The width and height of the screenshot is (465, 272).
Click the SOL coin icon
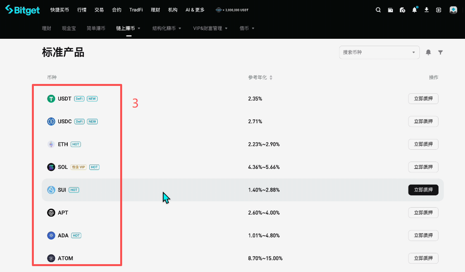coord(51,167)
